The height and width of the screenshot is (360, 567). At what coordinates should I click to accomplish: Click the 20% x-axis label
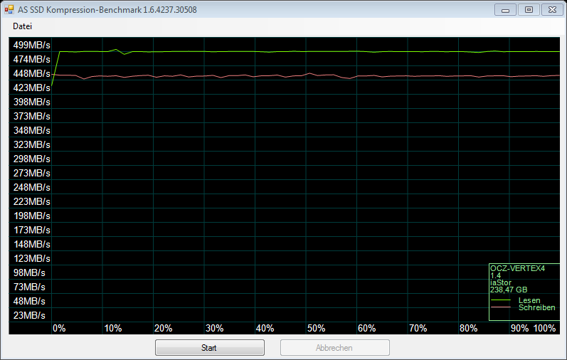pyautogui.click(x=164, y=328)
